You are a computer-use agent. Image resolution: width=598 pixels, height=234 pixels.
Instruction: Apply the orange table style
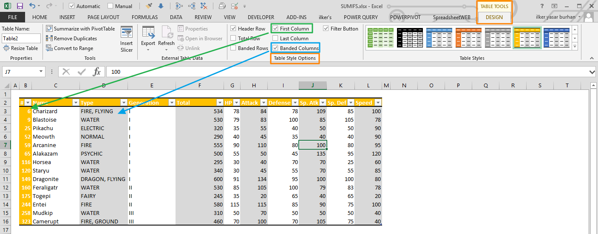(x=468, y=38)
